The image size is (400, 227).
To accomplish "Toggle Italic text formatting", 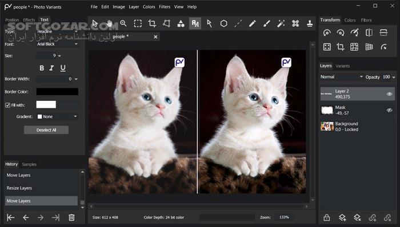I will (x=52, y=68).
